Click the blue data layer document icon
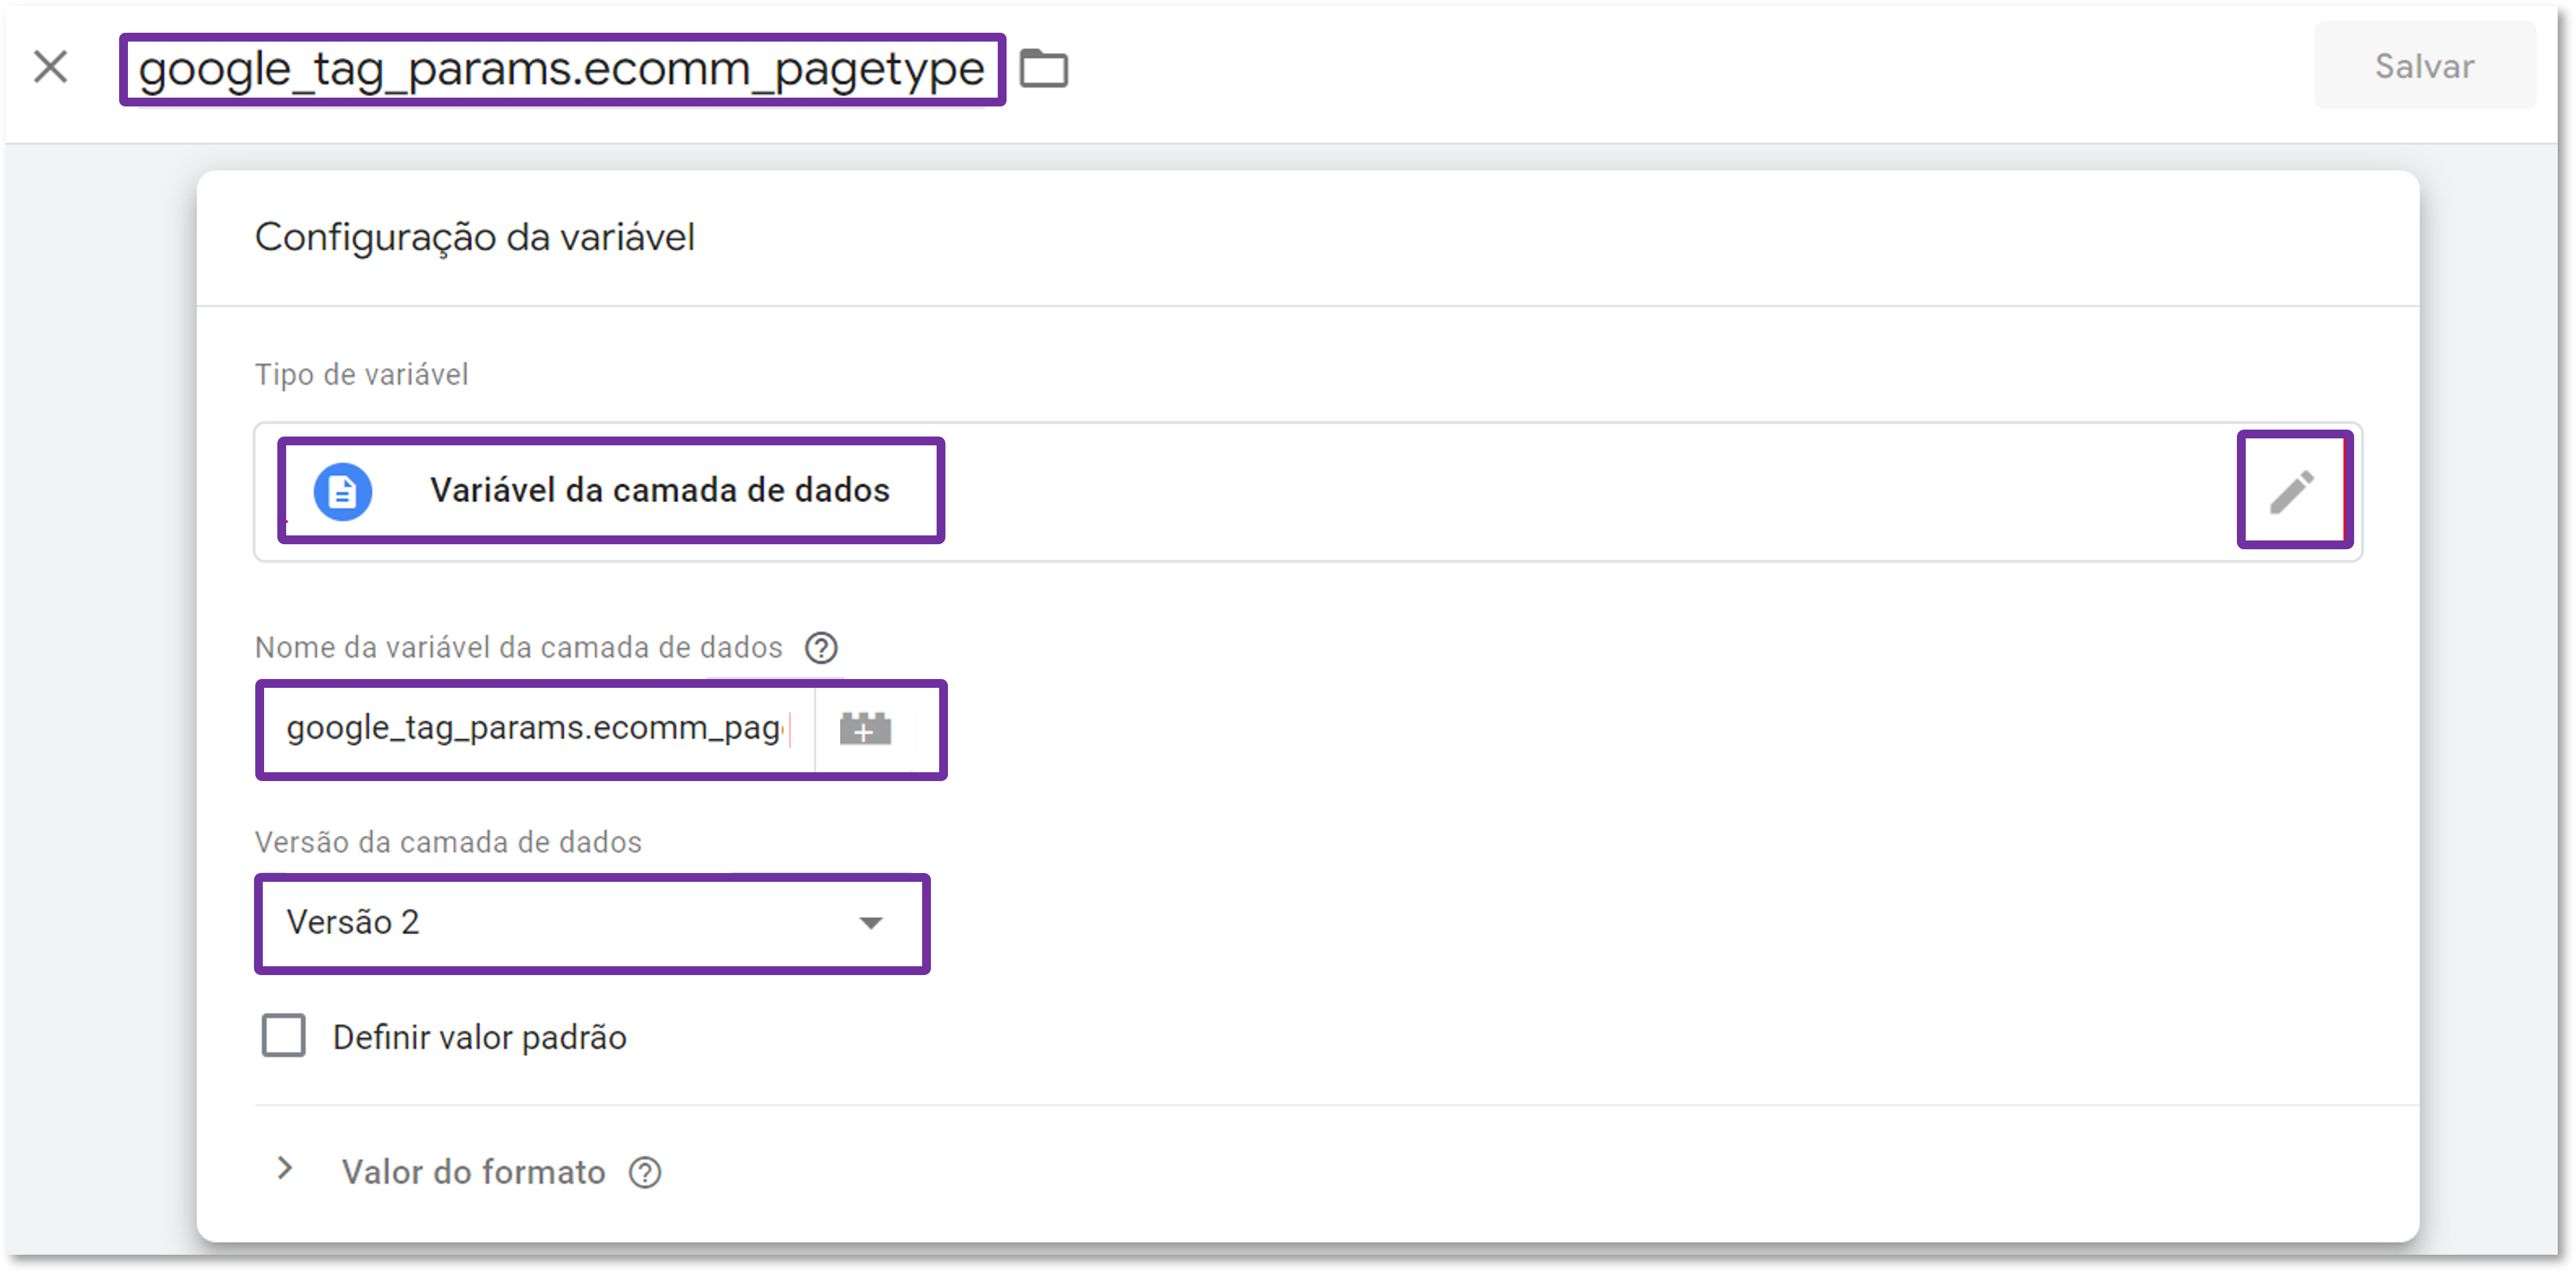2576x1273 pixels. click(342, 491)
